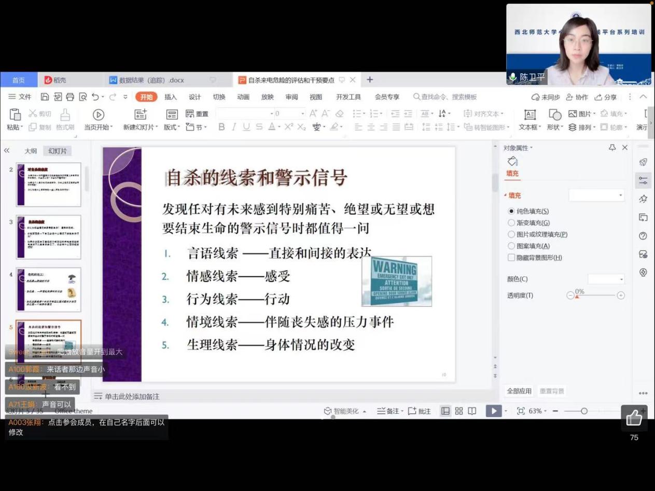Click the Save icon in quick access toolbar

45,97
